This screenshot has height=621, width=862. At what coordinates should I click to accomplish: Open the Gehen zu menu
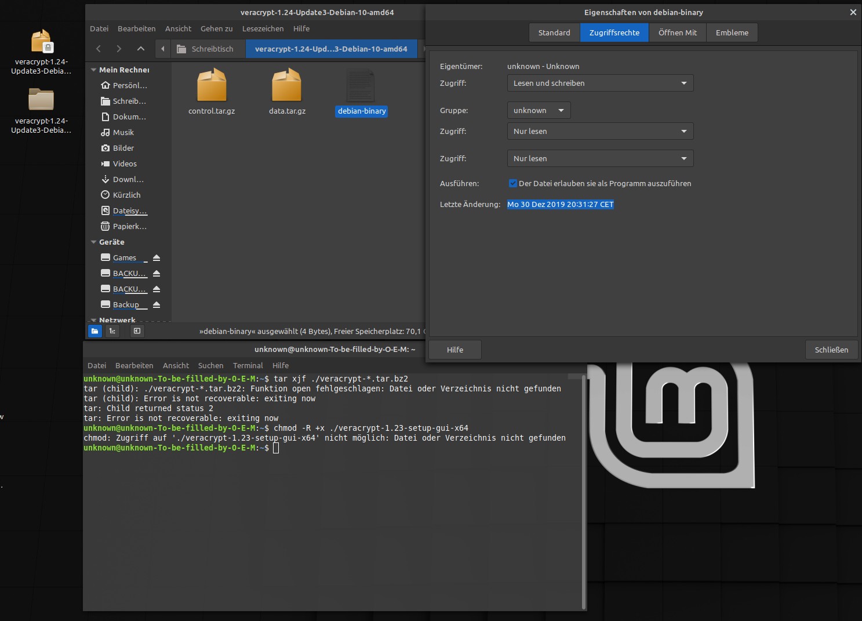click(217, 28)
